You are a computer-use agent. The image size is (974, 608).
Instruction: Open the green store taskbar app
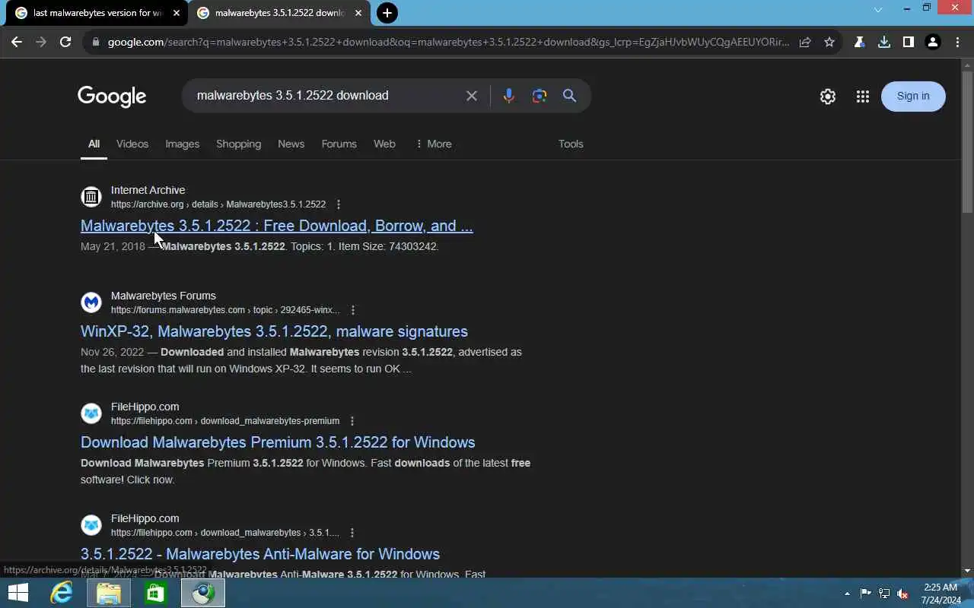coord(156,593)
